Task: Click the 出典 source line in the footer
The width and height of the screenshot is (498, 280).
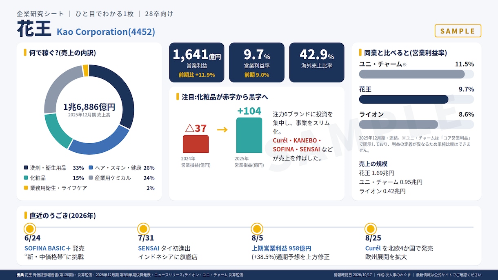Action: tap(130, 275)
